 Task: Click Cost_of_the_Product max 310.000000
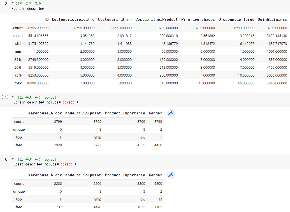pos(169,83)
